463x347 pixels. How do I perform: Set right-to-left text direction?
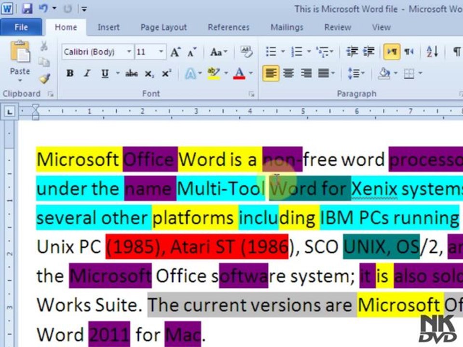point(409,52)
